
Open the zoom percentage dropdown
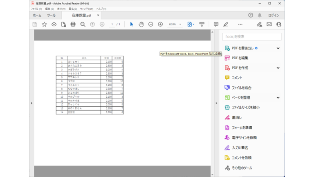point(180,24)
